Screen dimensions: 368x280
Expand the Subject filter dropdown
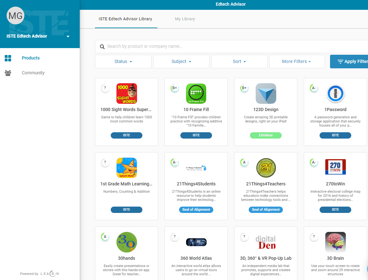(x=181, y=61)
